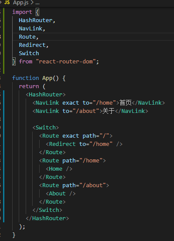Screen dimensions: 174x241
Task: Select HashRouter in the import list
Action: point(36,20)
